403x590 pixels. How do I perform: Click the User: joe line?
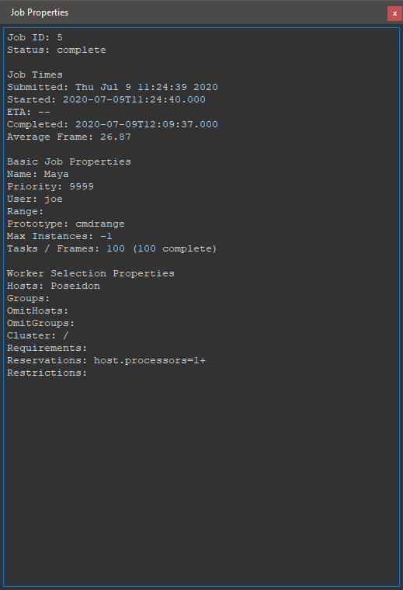coord(35,199)
